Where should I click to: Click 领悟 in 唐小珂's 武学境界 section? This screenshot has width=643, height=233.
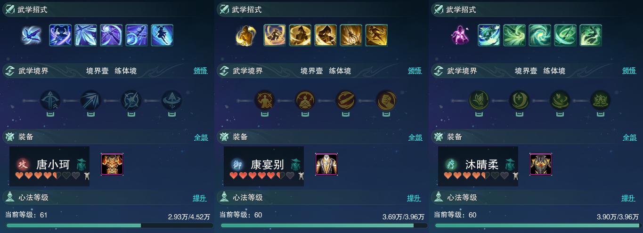201,71
